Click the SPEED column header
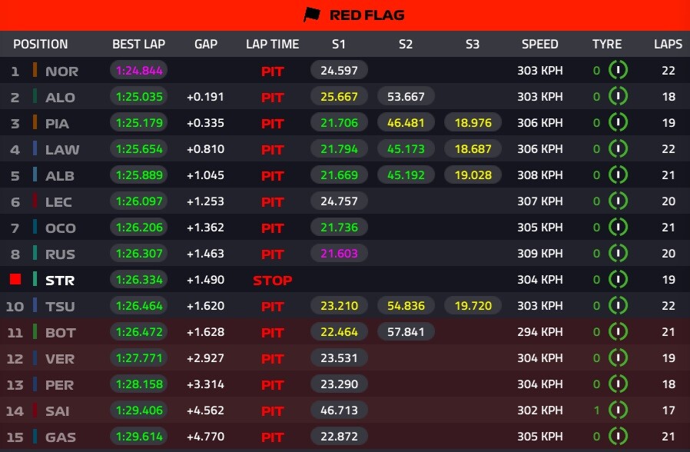The image size is (690, 452). (x=539, y=44)
